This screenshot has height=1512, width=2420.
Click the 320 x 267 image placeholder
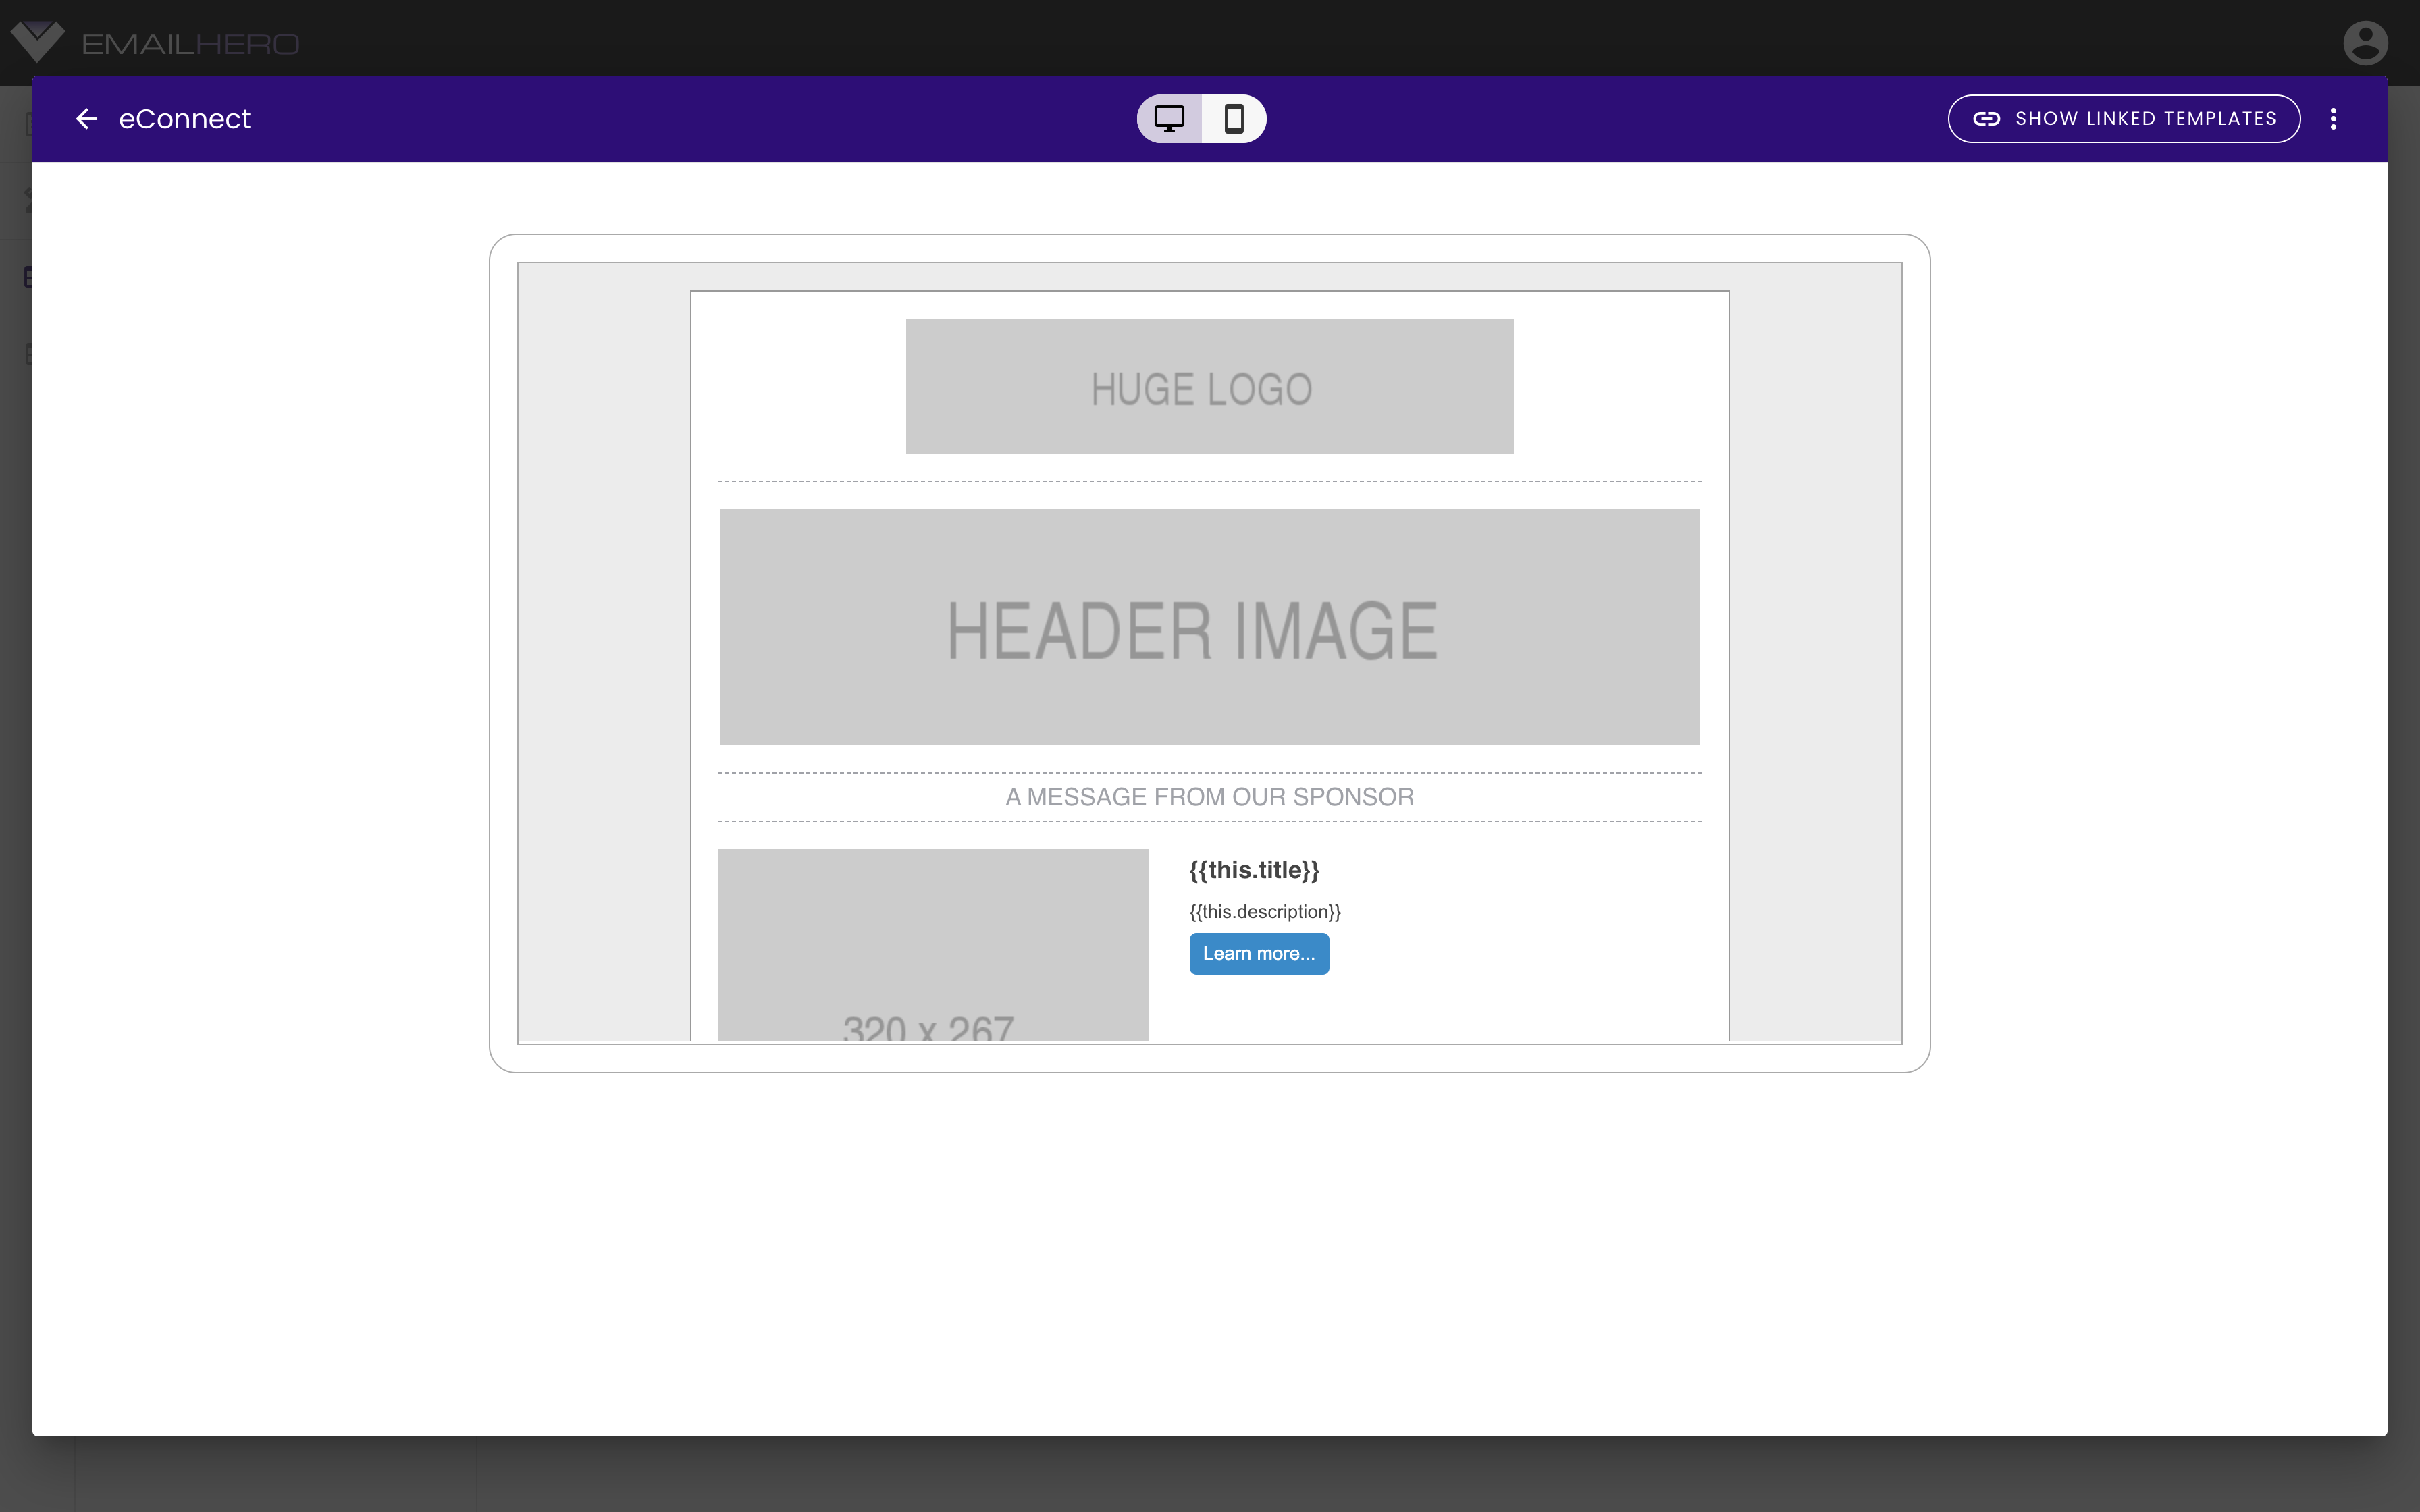933,945
